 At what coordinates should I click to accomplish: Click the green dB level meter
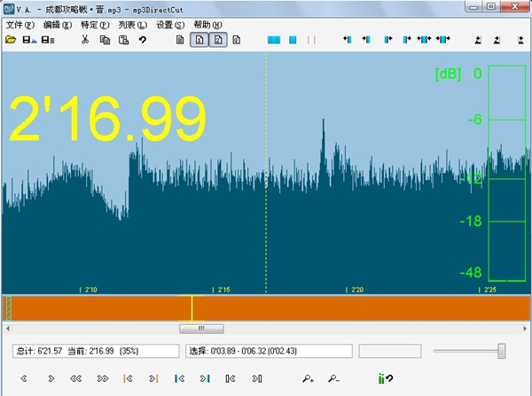507,174
